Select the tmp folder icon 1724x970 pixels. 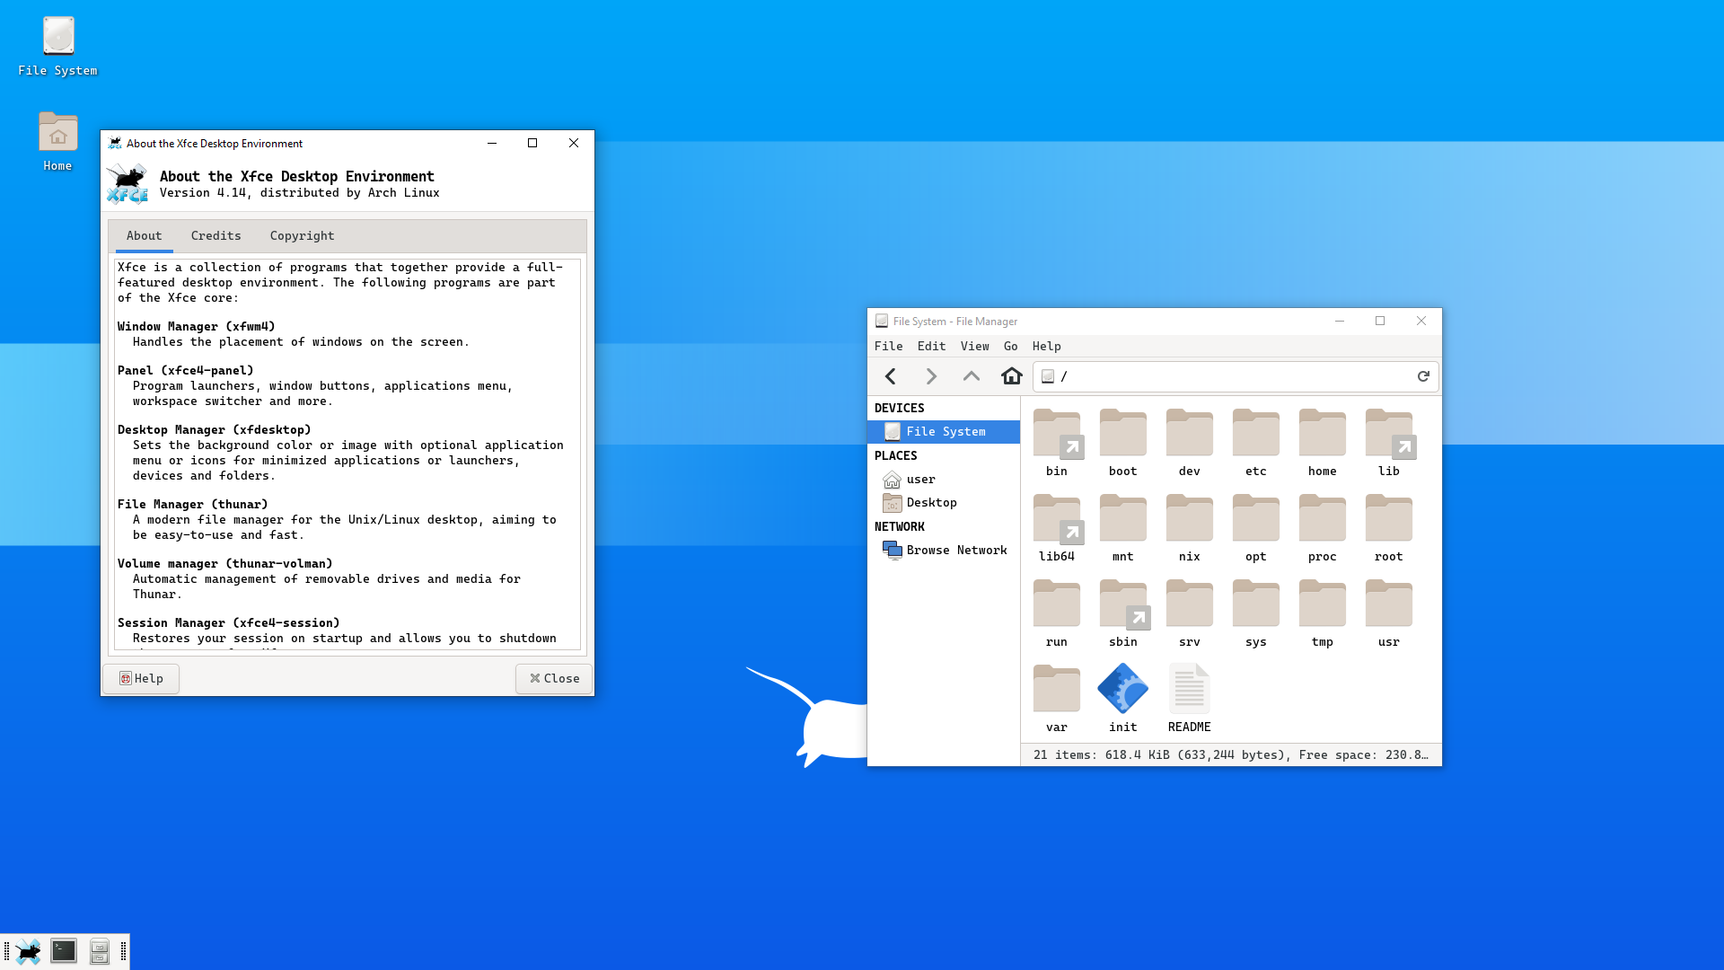tap(1323, 604)
